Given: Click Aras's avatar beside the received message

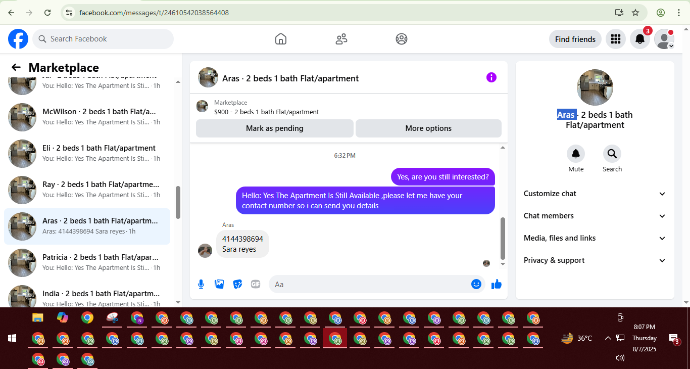Looking at the screenshot, I should pos(205,251).
